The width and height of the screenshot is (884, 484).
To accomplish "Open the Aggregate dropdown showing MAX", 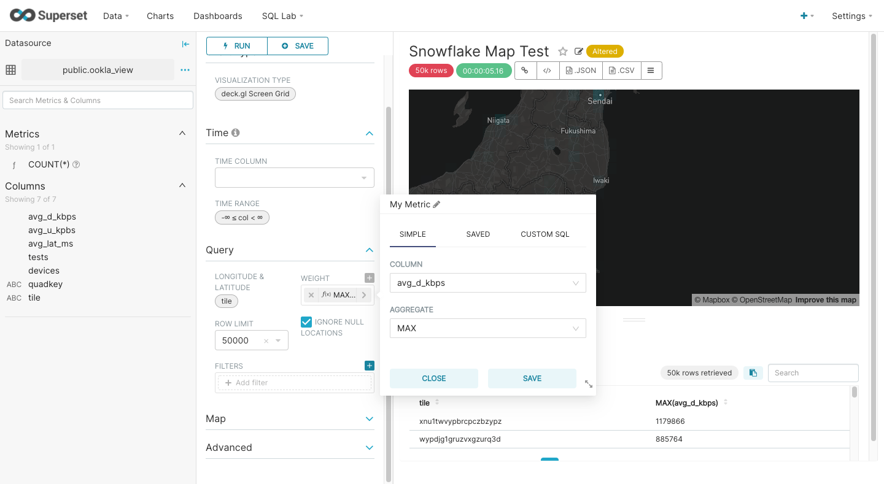I will (487, 328).
